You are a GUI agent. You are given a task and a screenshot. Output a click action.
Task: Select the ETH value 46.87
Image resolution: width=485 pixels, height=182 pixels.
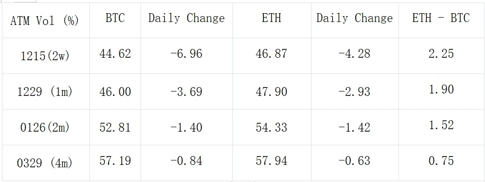tap(271, 54)
